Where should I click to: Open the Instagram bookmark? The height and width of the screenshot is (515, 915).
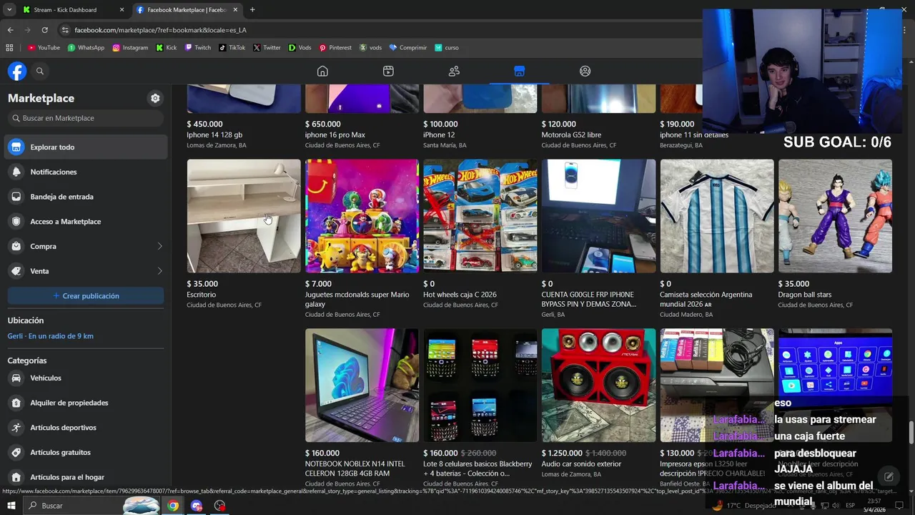click(130, 48)
